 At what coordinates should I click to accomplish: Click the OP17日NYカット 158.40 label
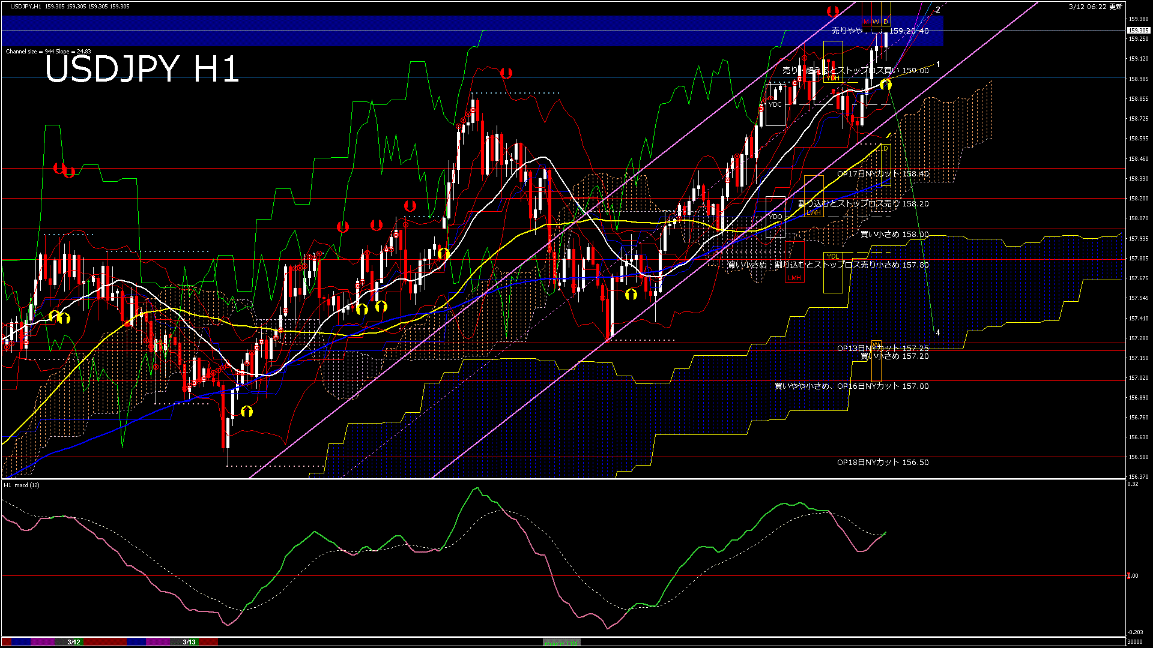(883, 174)
